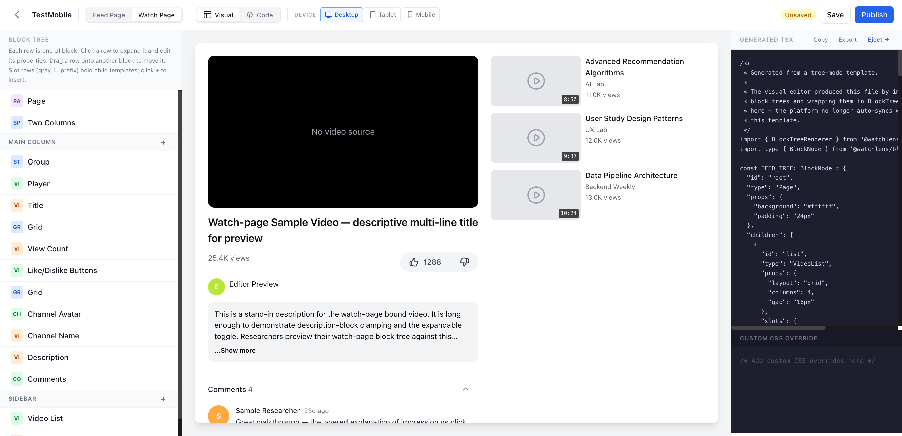The image size is (902, 436).
Task: Click the VI badge on the Like/Dislike Buttons row
Action: click(17, 270)
